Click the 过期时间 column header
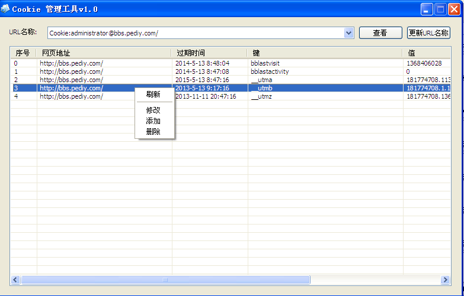This screenshot has width=464, height=296. coord(209,53)
